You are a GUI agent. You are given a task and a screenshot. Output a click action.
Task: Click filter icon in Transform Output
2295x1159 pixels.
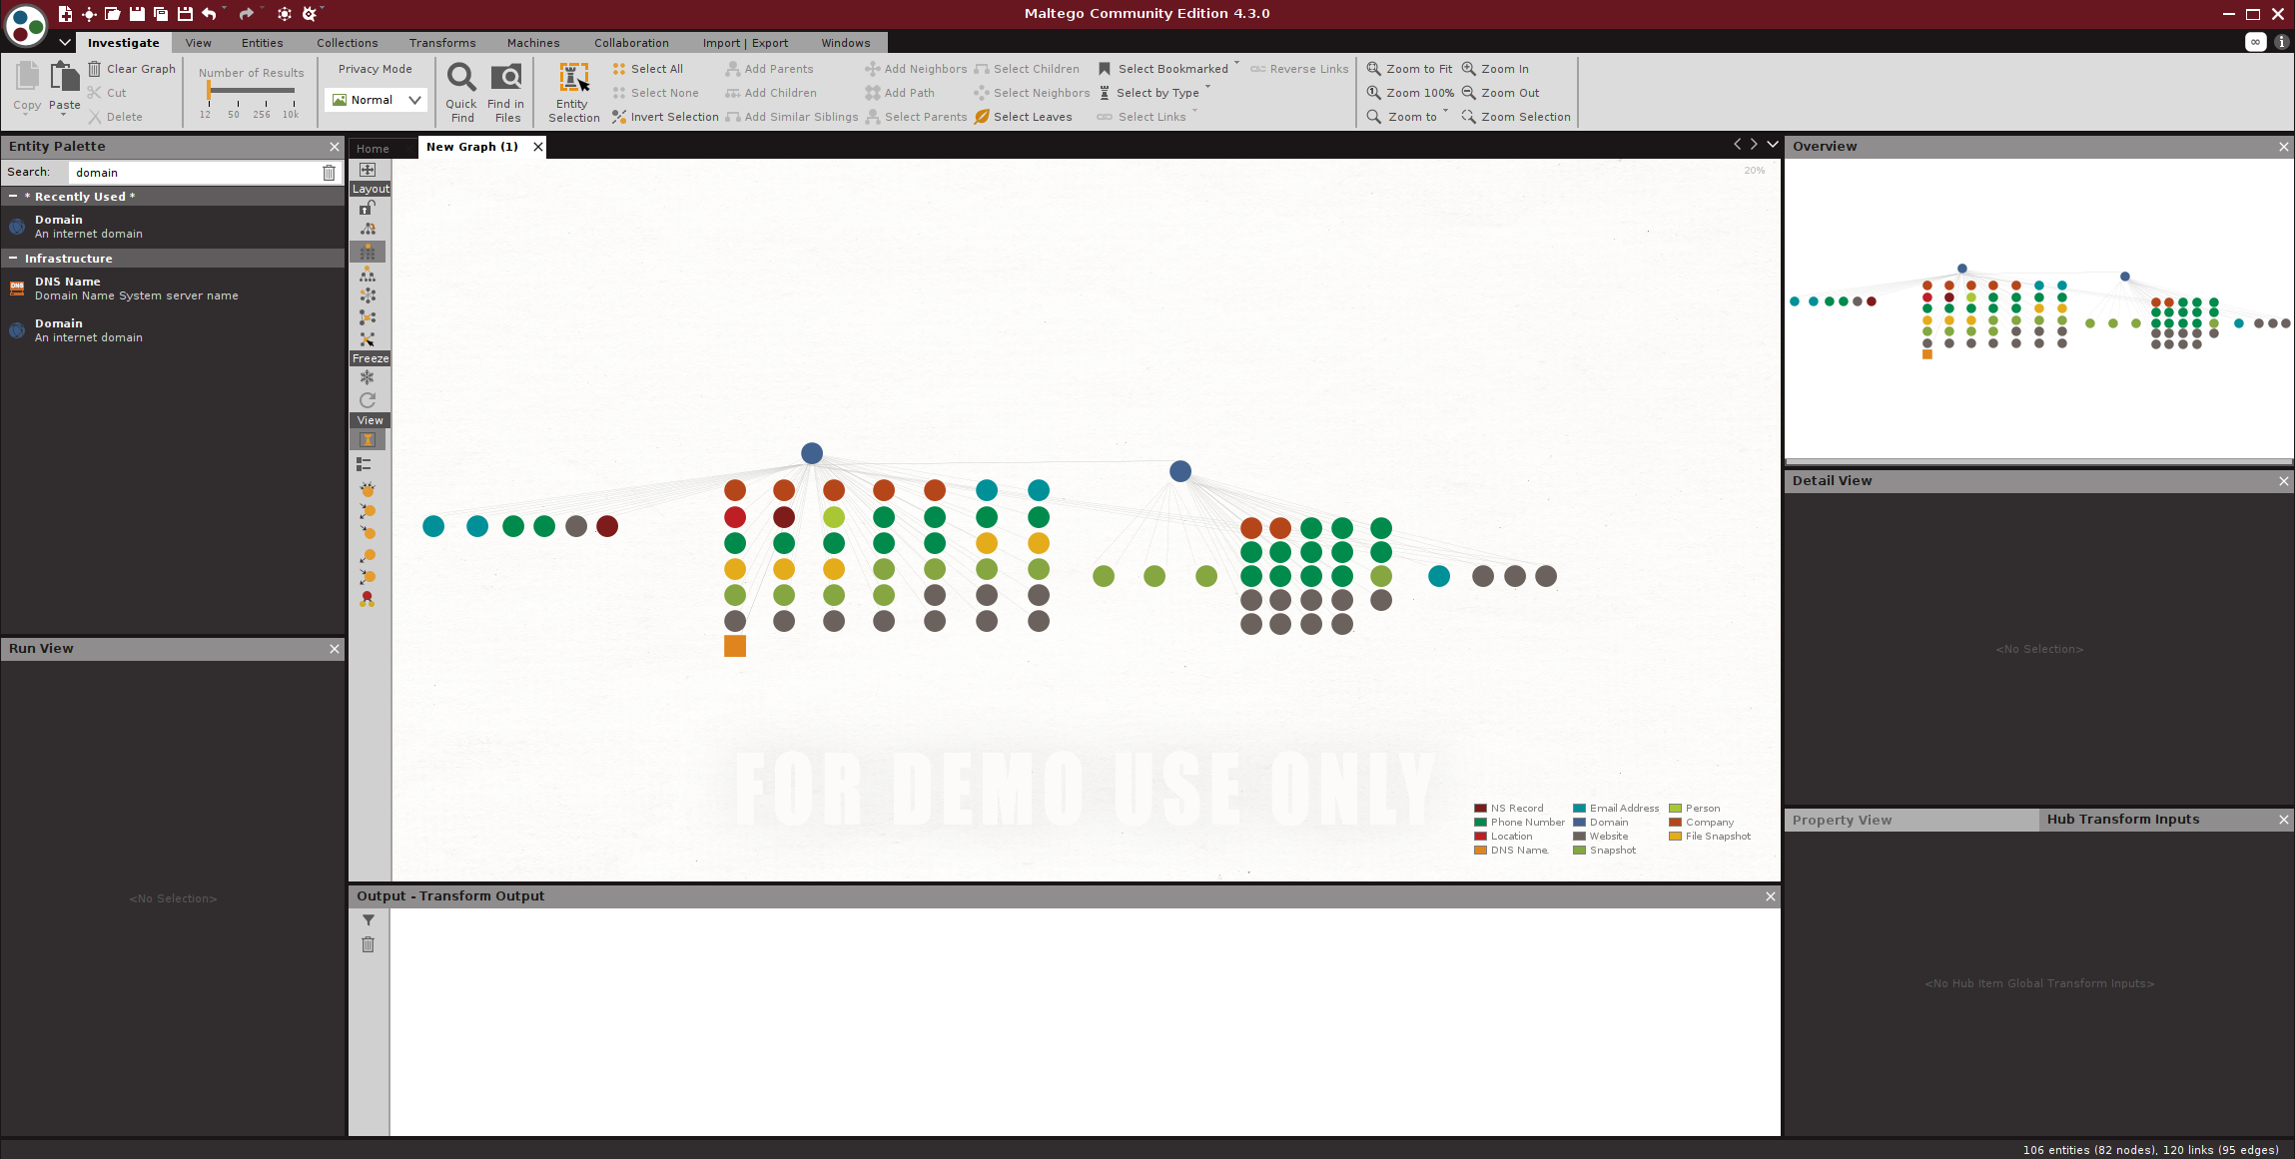pos(368,920)
